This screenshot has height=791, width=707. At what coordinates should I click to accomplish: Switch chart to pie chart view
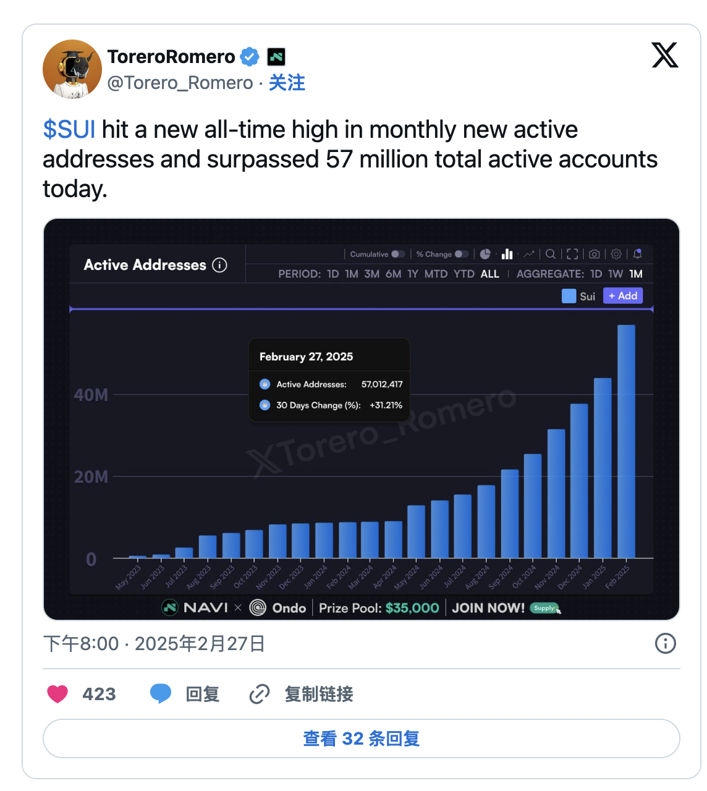(485, 254)
